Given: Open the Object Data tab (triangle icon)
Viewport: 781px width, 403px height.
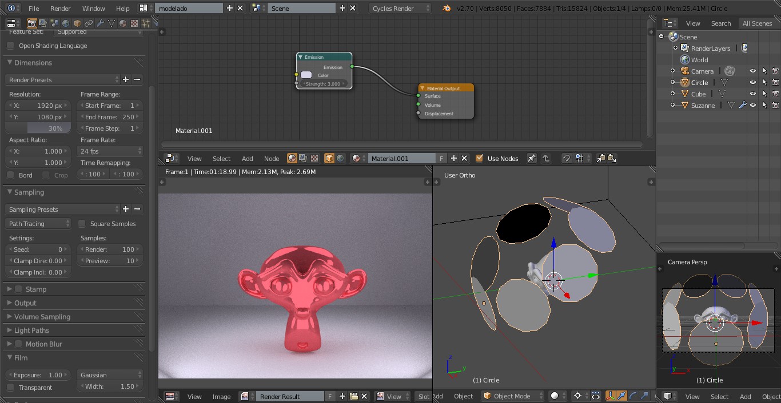Looking at the screenshot, I should (x=111, y=23).
